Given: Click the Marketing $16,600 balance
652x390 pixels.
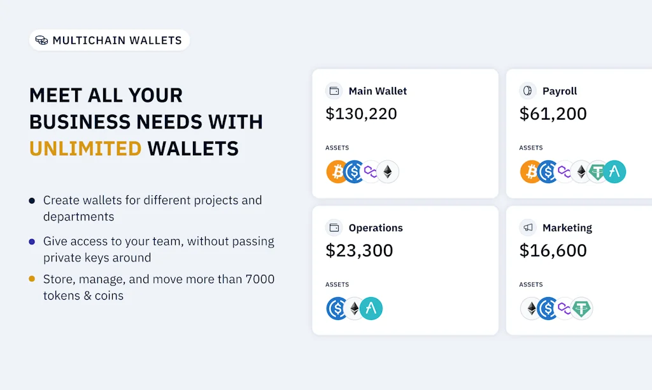Looking at the screenshot, I should [553, 251].
